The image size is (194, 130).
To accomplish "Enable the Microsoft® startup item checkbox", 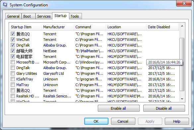I will (13, 62).
